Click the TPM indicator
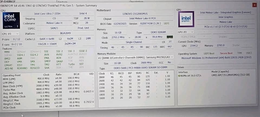 pyautogui.click(x=239, y=53)
